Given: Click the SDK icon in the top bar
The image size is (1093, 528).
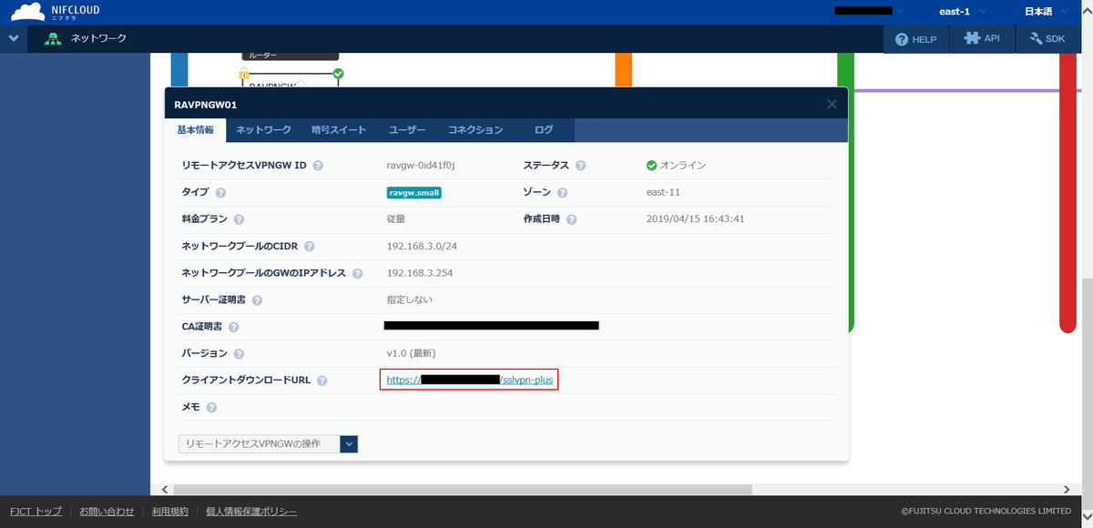Looking at the screenshot, I should click(x=1047, y=39).
